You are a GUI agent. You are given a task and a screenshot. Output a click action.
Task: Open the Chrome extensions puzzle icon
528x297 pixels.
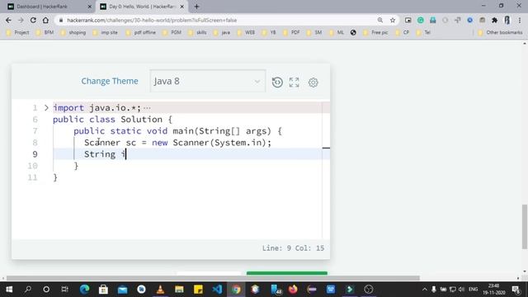[495, 20]
